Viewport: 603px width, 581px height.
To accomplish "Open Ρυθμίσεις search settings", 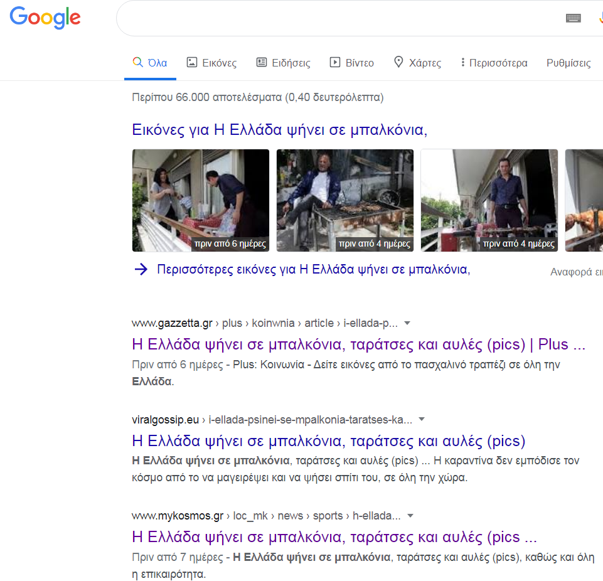I will [x=568, y=63].
